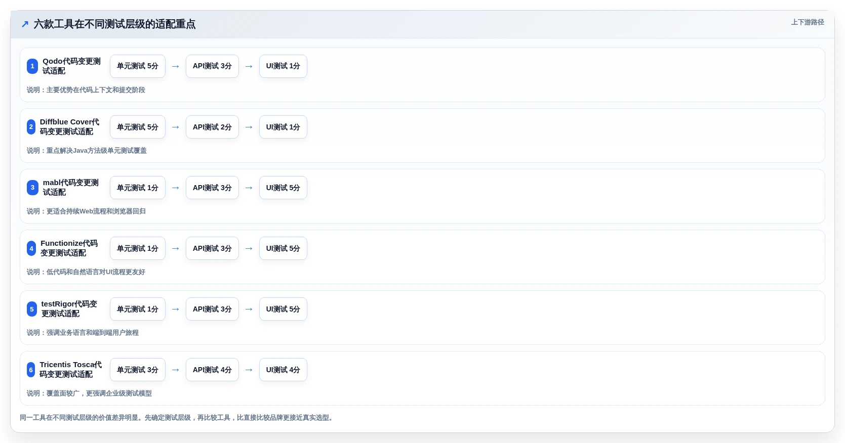Image resolution: width=845 pixels, height=443 pixels.
Task: Click the Functionize代码变更测试适配 title
Action: point(69,248)
